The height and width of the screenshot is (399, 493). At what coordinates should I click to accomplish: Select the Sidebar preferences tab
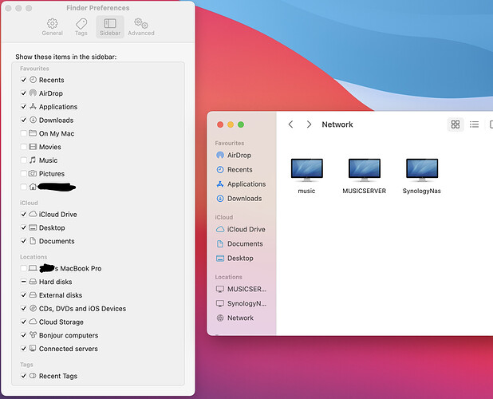(x=110, y=27)
